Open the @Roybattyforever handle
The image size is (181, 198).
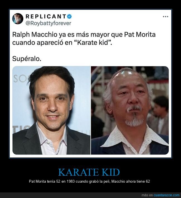click(x=48, y=23)
